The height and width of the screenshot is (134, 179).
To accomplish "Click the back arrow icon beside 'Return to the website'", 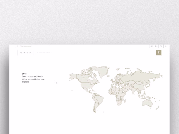I will (18, 46).
